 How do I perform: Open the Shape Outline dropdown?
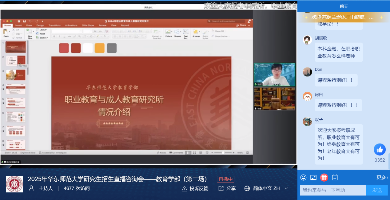(x=221, y=36)
